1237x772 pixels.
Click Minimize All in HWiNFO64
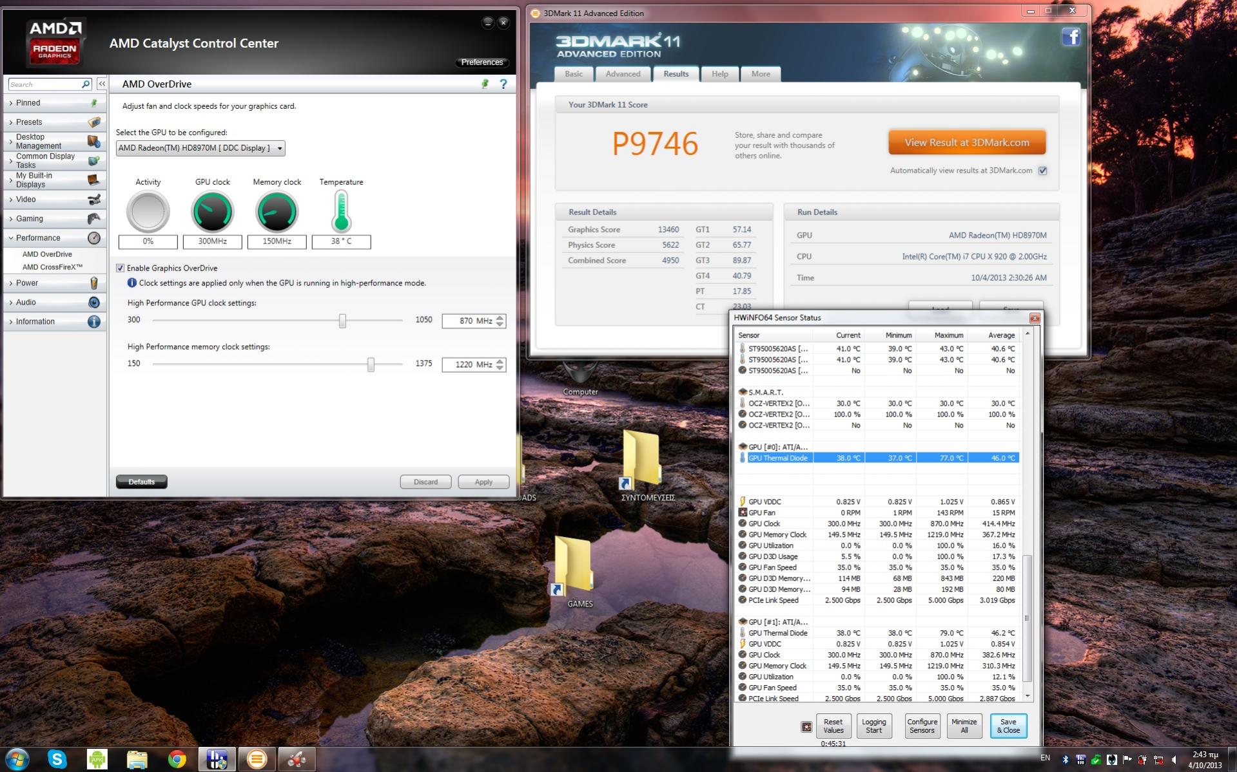(x=964, y=726)
